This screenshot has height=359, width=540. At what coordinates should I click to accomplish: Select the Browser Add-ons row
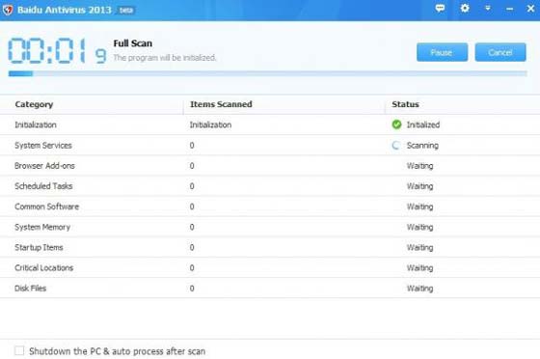(270, 166)
